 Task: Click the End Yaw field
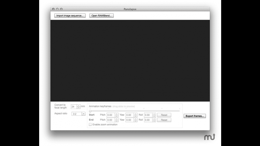click(x=130, y=120)
